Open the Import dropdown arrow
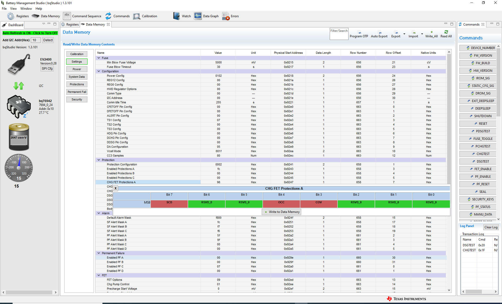Image resolution: width=502 pixels, height=304 pixels. 422,34
